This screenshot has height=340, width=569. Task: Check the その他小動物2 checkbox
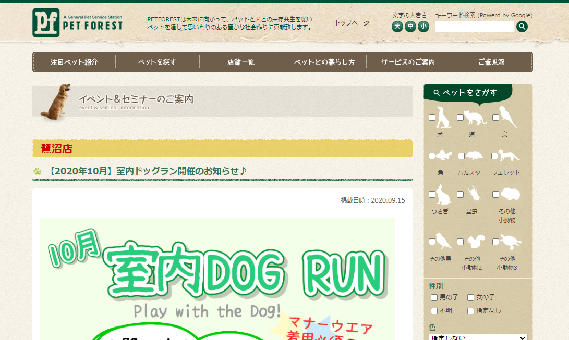460,242
